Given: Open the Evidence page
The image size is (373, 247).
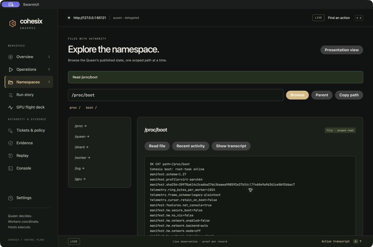Looking at the screenshot, I should pyautogui.click(x=29, y=143).
